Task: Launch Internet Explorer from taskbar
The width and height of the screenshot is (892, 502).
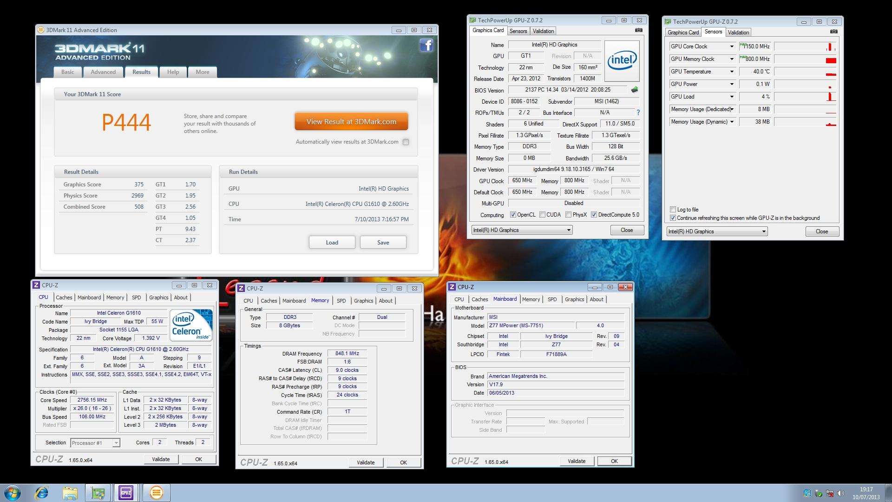Action: pos(42,493)
